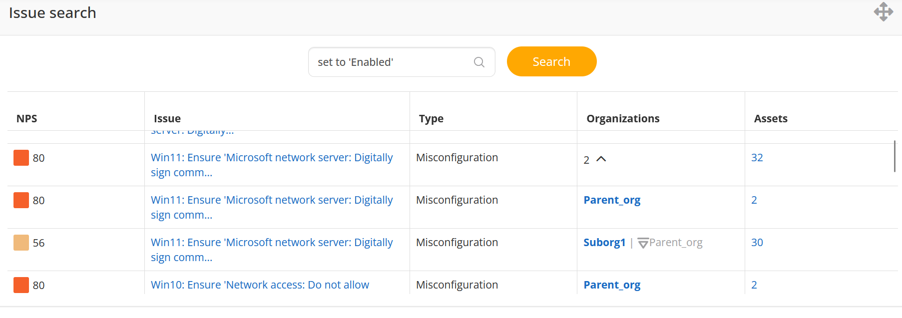This screenshot has height=318, width=902.
Task: Collapse the 2 organizations chevron
Action: tap(601, 159)
